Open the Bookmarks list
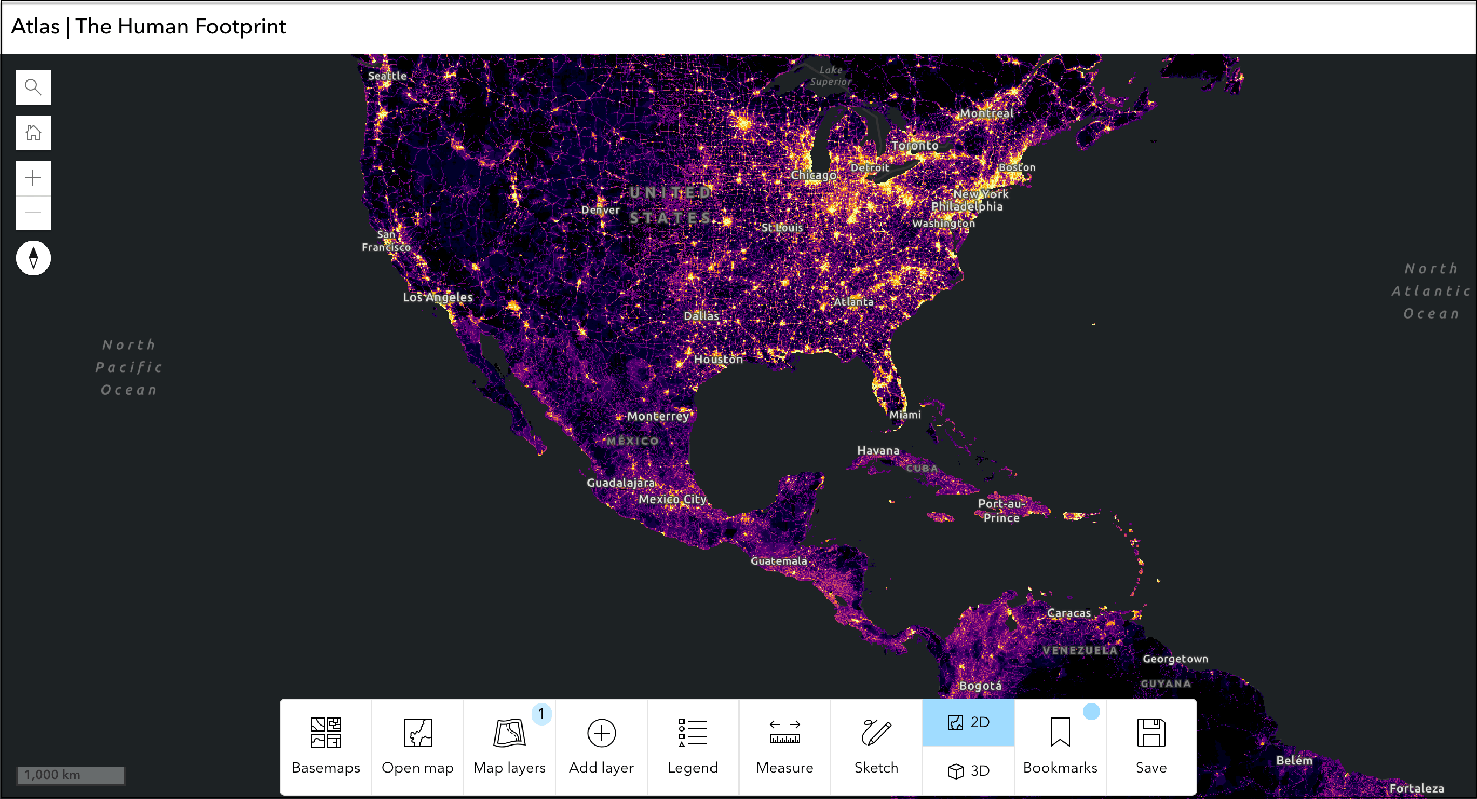Image resolution: width=1477 pixels, height=799 pixels. [x=1060, y=746]
